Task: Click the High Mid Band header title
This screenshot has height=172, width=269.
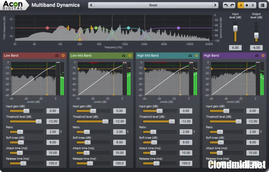Action: (x=148, y=56)
